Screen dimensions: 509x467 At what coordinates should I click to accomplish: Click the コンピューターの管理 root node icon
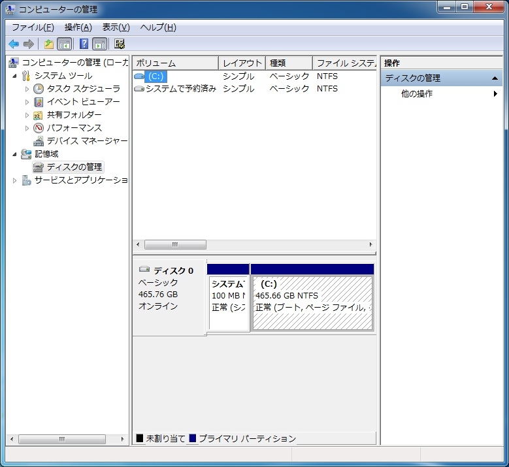coord(13,63)
